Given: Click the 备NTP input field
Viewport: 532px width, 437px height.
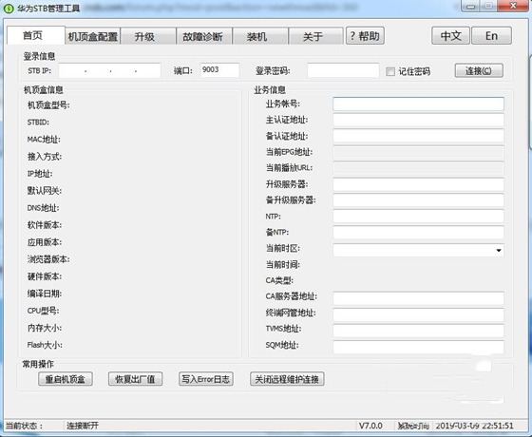Looking at the screenshot, I should [418, 233].
